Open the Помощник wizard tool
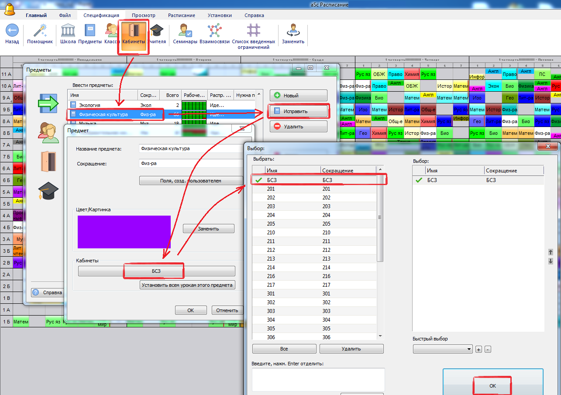The height and width of the screenshot is (395, 561). [40, 31]
